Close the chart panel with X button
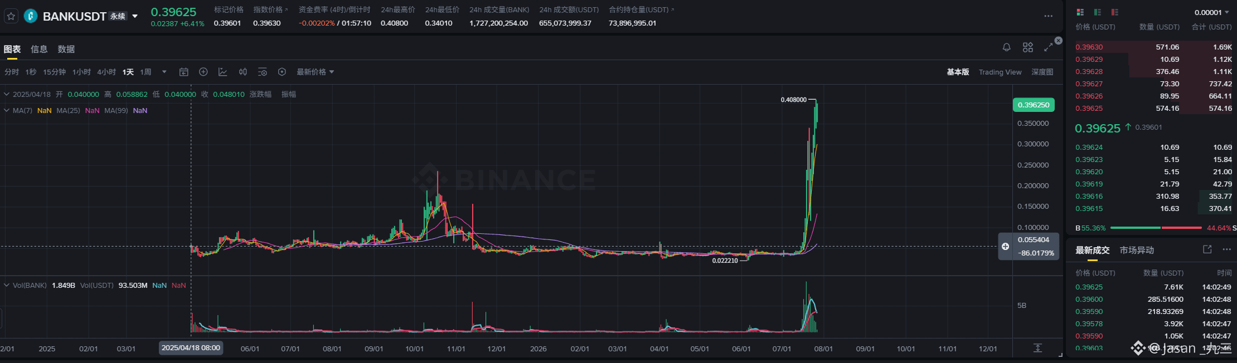Image resolution: width=1237 pixels, height=363 pixels. [x=1059, y=41]
